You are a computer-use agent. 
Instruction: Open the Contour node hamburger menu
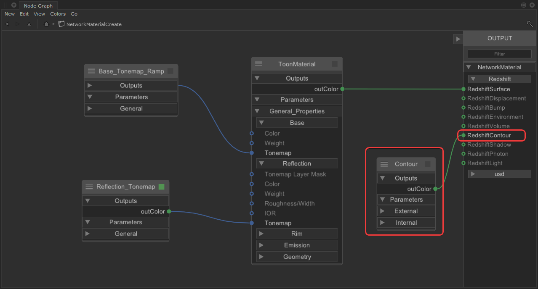click(384, 164)
